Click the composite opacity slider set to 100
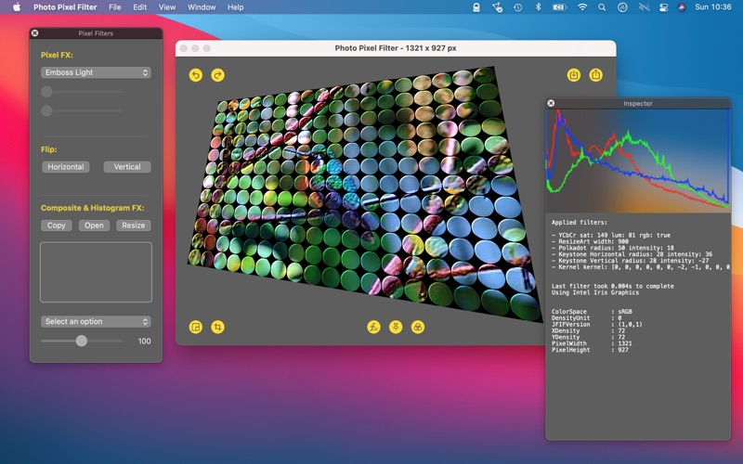Screen dimensions: 743x464 pos(82,341)
